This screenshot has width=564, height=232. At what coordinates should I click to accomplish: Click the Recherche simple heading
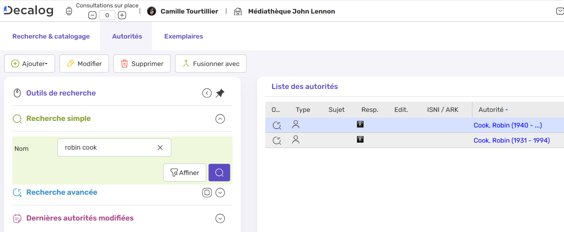tap(58, 118)
